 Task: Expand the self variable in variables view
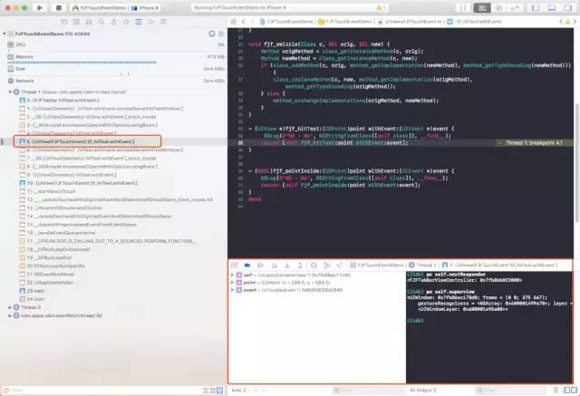233,274
